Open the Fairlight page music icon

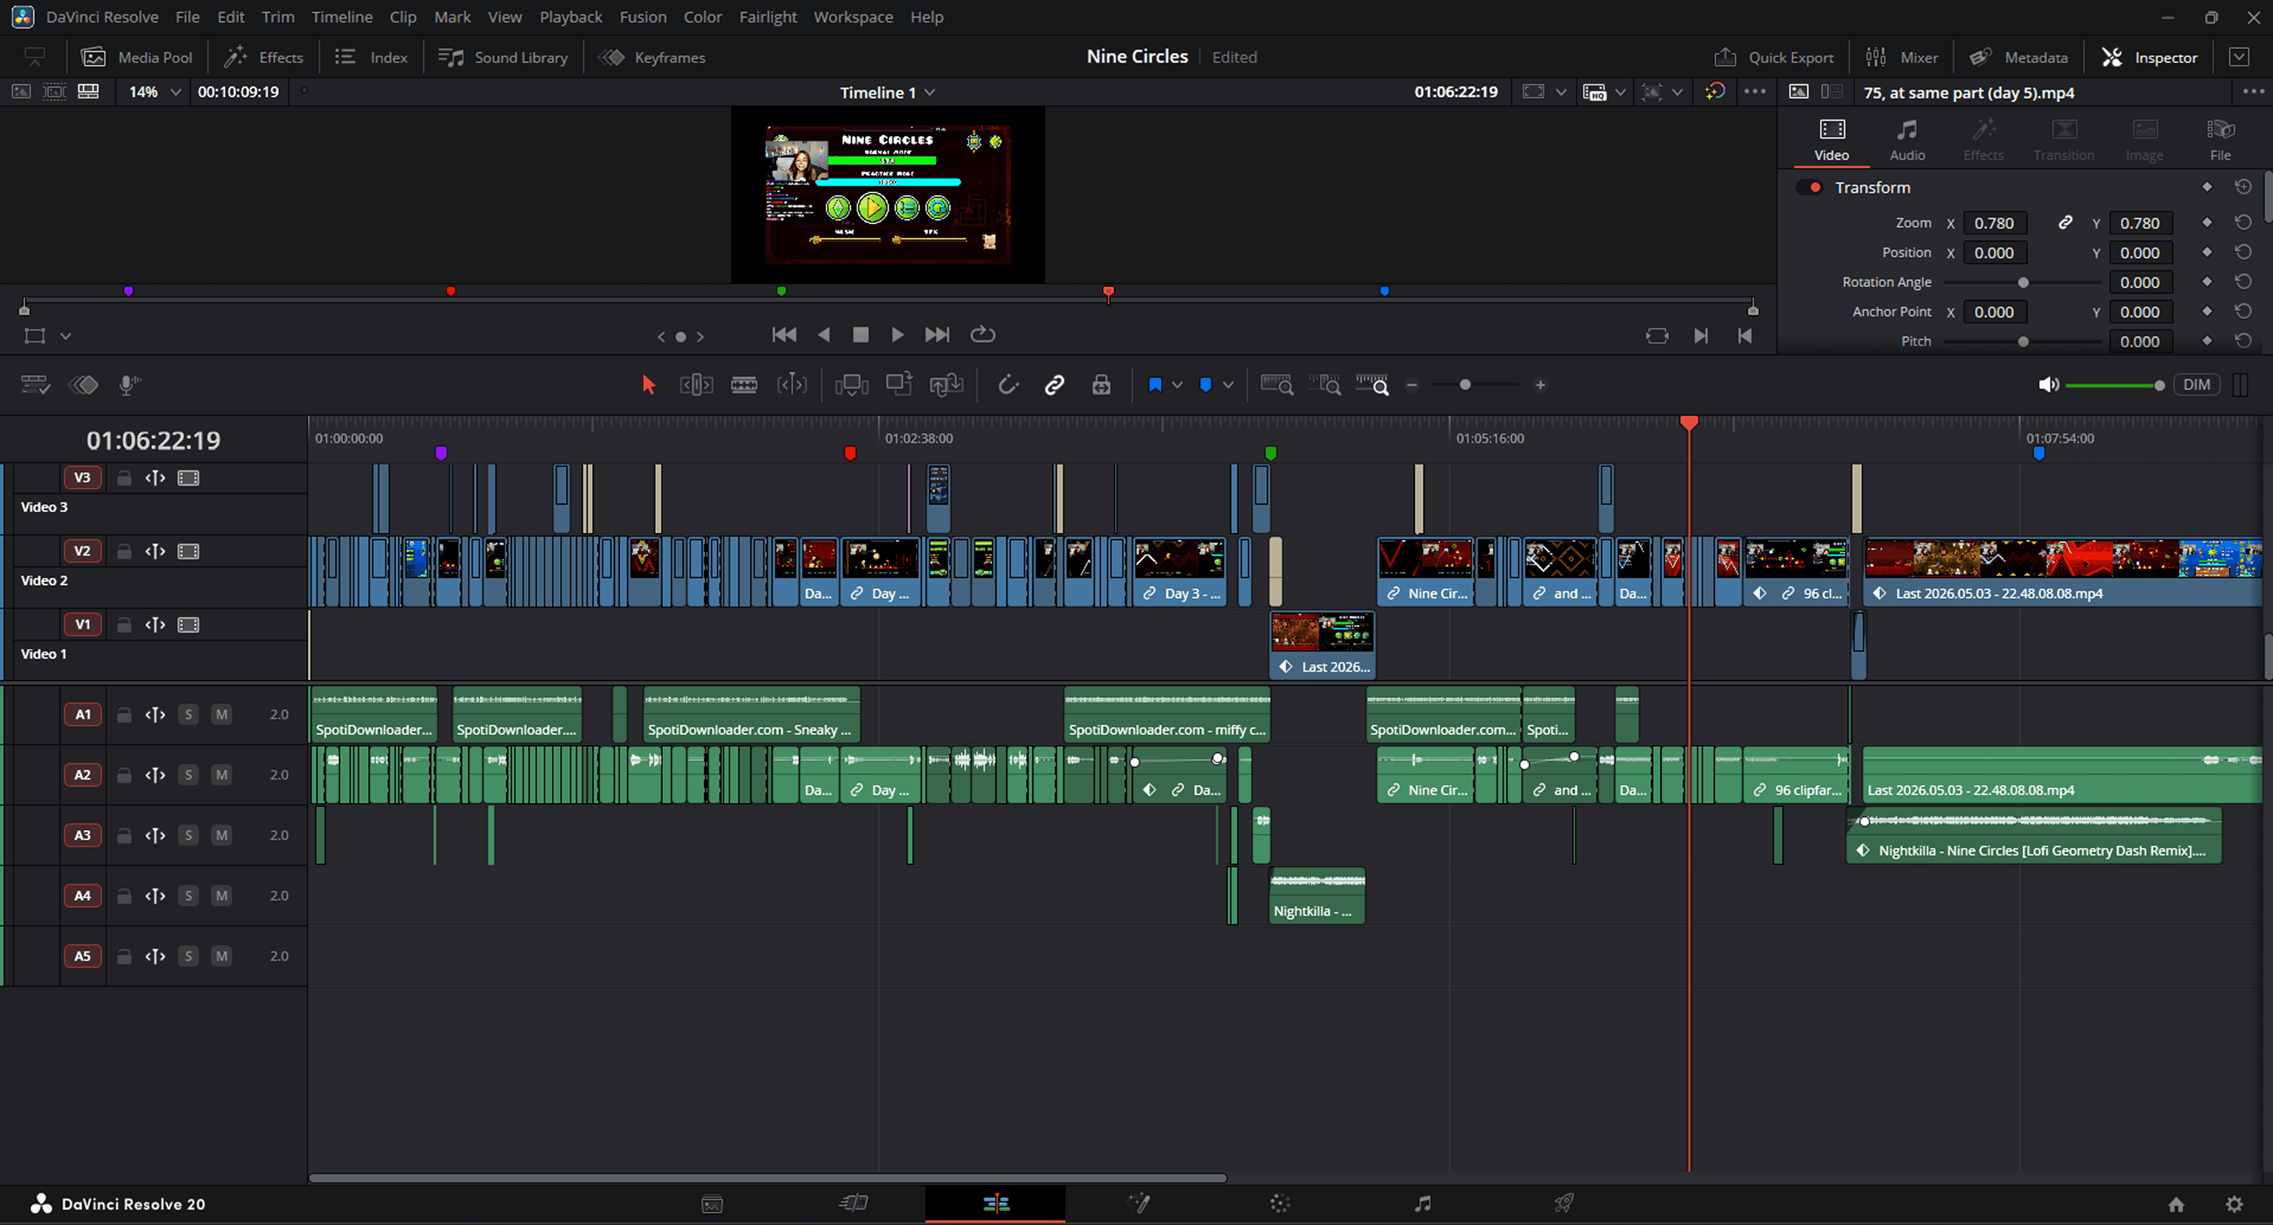1422,1203
